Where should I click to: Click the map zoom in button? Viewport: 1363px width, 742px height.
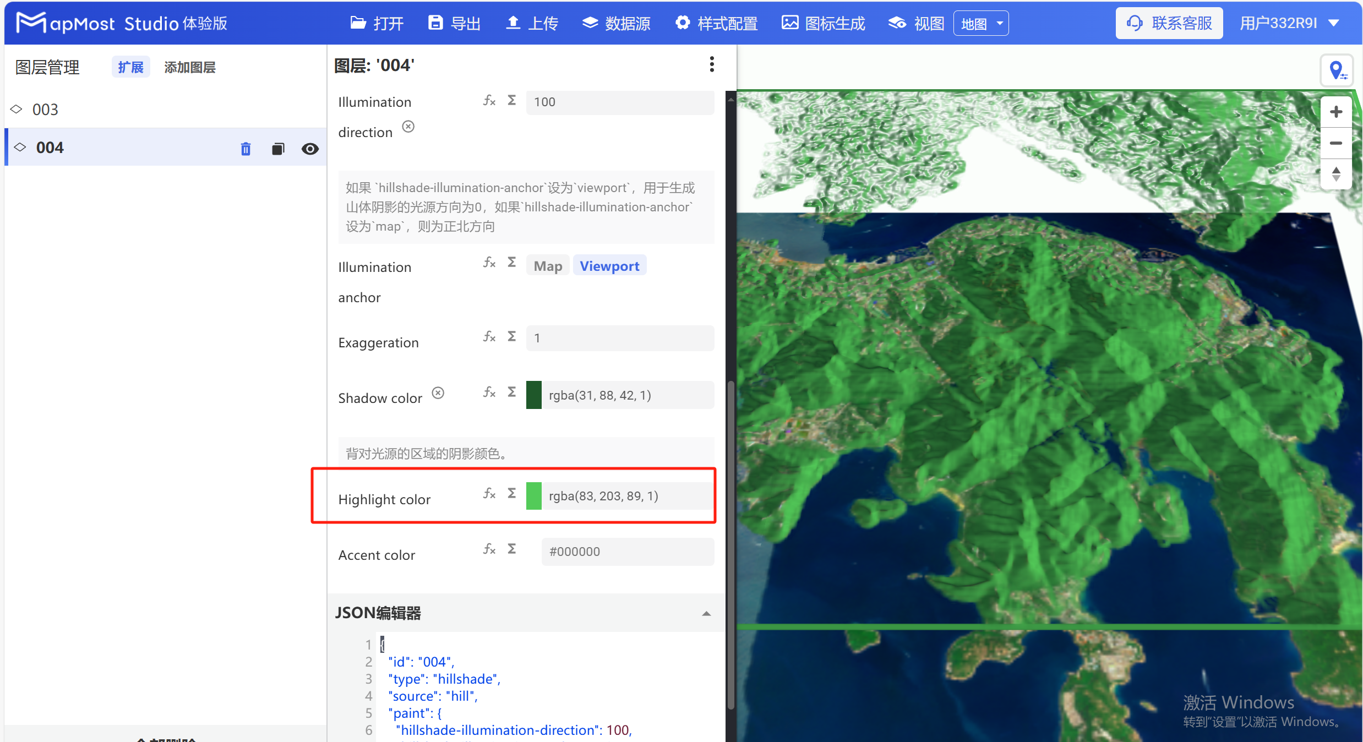1336,112
